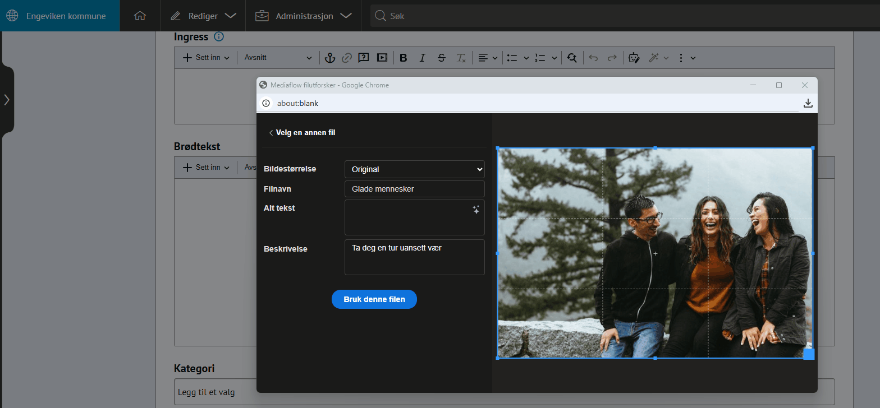Click the Bruk denne filen button

[374, 299]
